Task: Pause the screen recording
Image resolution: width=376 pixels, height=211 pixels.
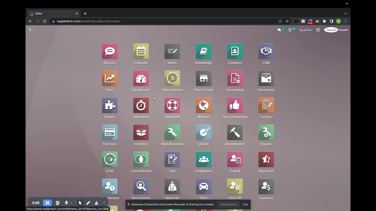Action: pos(47,203)
